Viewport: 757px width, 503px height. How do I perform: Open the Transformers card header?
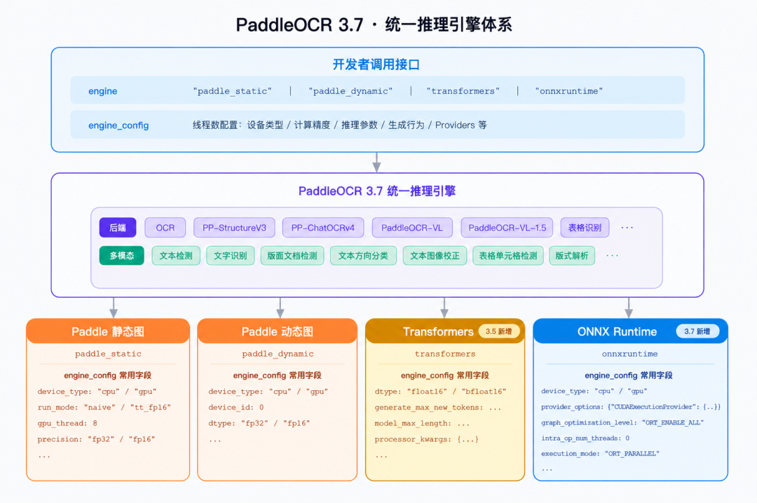tap(445, 331)
